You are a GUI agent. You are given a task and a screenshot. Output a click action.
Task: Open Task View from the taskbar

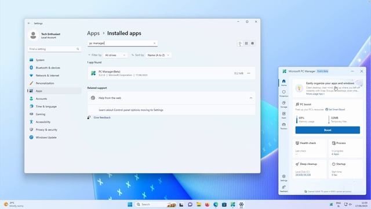pyautogui.click(x=181, y=204)
